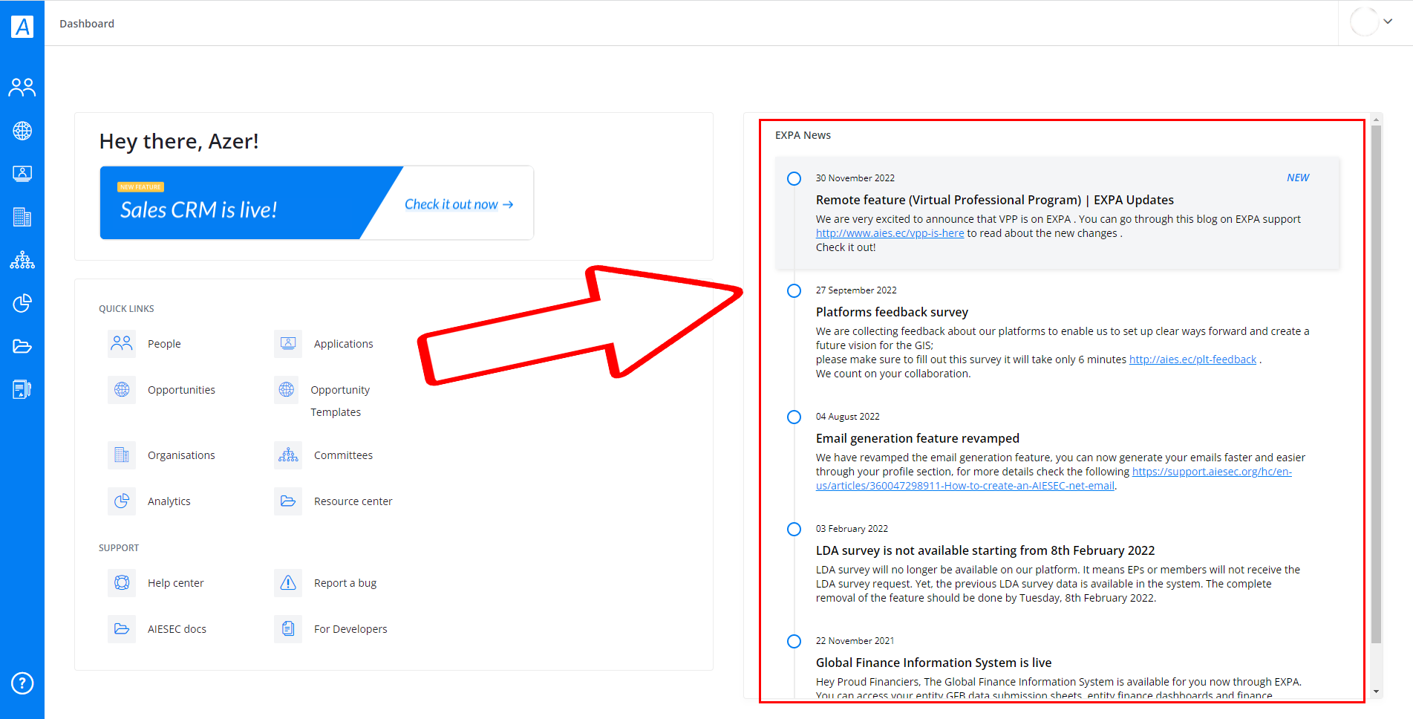
Task: Click the Committees quick link icon
Action: click(288, 455)
